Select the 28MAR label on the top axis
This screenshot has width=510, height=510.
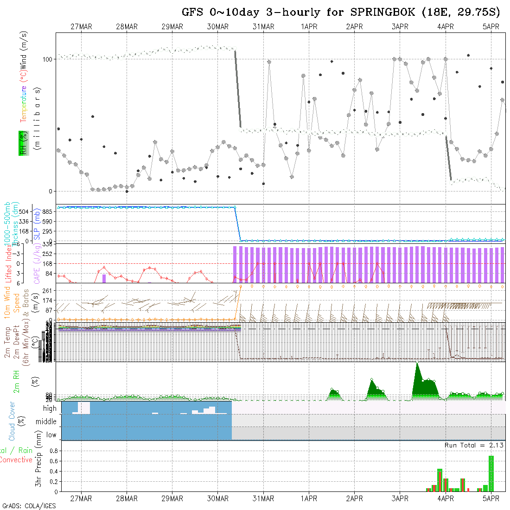[x=127, y=27]
